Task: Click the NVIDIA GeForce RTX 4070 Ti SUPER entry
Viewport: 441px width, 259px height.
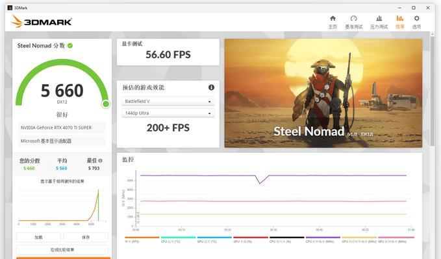Action: (x=62, y=128)
